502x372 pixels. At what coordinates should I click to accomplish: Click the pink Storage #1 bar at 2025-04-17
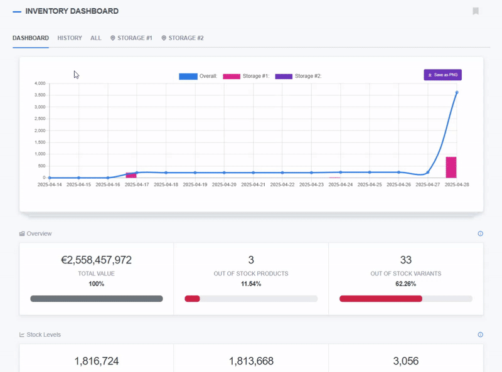(x=131, y=175)
